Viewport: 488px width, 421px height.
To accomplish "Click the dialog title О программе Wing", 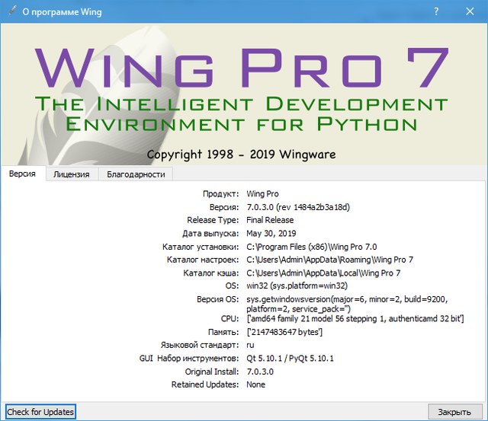I will click(63, 12).
